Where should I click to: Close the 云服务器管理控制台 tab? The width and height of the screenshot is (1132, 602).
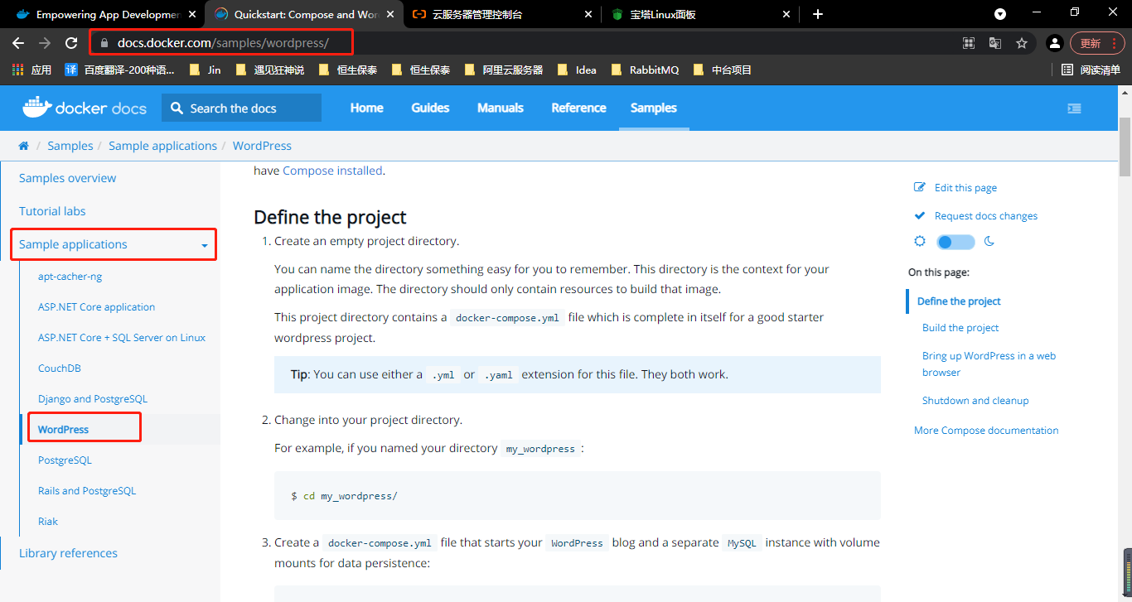click(x=588, y=14)
